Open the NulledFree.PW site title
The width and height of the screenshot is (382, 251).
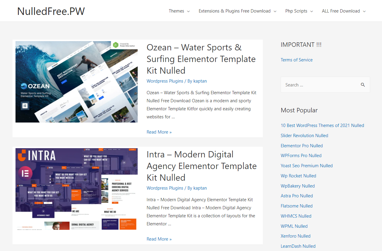click(51, 11)
